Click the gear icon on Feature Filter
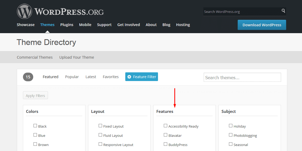Viewport: 302px width, 151px height. click(x=129, y=77)
